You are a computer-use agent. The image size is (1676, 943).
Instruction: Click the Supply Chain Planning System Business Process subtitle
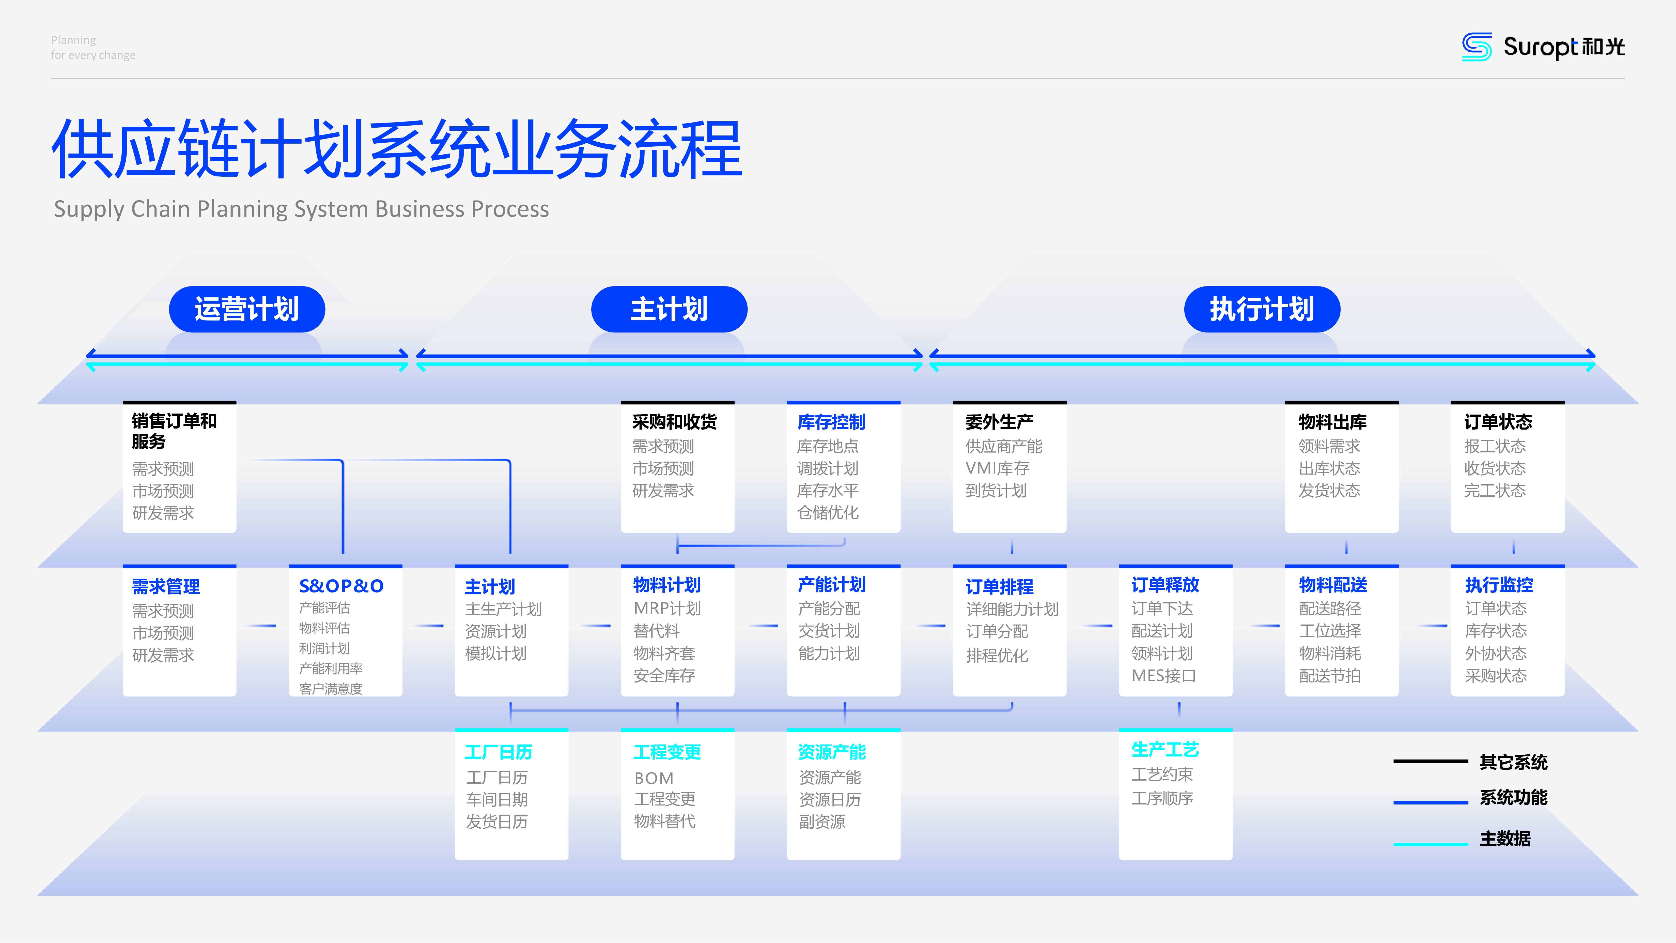tap(301, 209)
